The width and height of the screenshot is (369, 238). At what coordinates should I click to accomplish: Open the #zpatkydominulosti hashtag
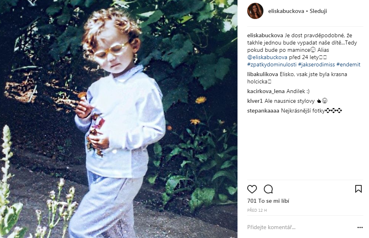272,64
